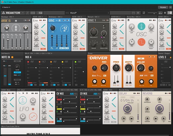Screen dimensions: 173x136
Task: Click the PONG button in Rounds Delay
Action: [x=132, y=97]
